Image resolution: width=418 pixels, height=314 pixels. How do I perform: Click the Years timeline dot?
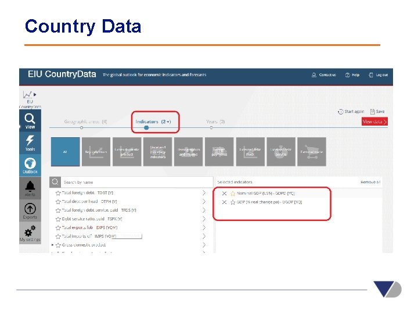tap(211, 128)
